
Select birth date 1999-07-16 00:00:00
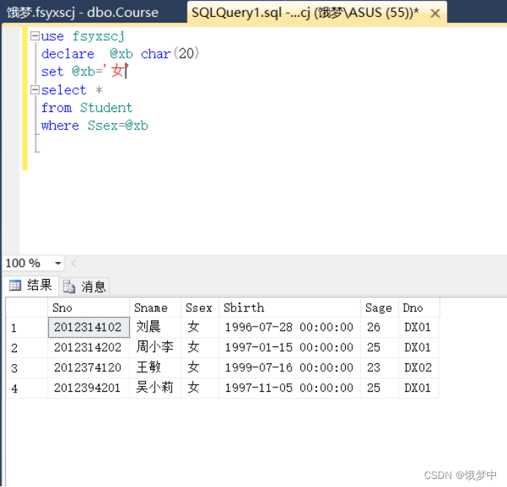(289, 368)
